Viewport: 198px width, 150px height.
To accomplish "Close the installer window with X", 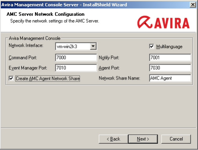I will point(193,5).
